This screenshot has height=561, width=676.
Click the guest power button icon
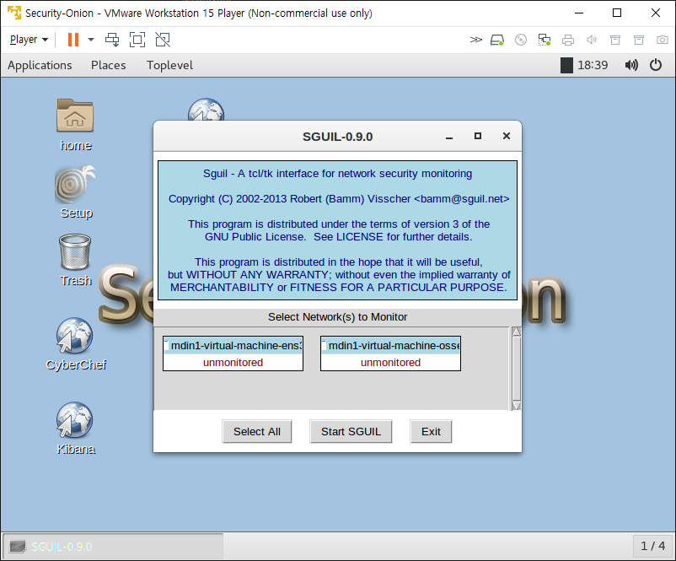click(656, 65)
